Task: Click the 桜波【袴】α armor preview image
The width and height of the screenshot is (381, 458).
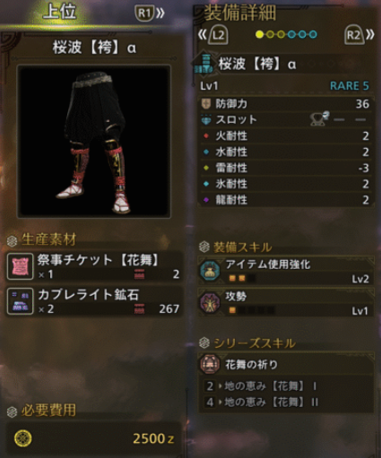Action: tap(94, 141)
